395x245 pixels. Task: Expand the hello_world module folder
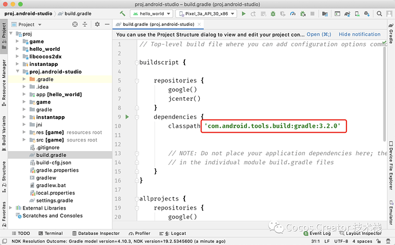tap(17, 49)
